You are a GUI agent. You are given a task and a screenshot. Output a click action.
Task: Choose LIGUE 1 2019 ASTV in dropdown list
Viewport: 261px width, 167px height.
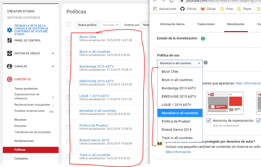(x=180, y=105)
